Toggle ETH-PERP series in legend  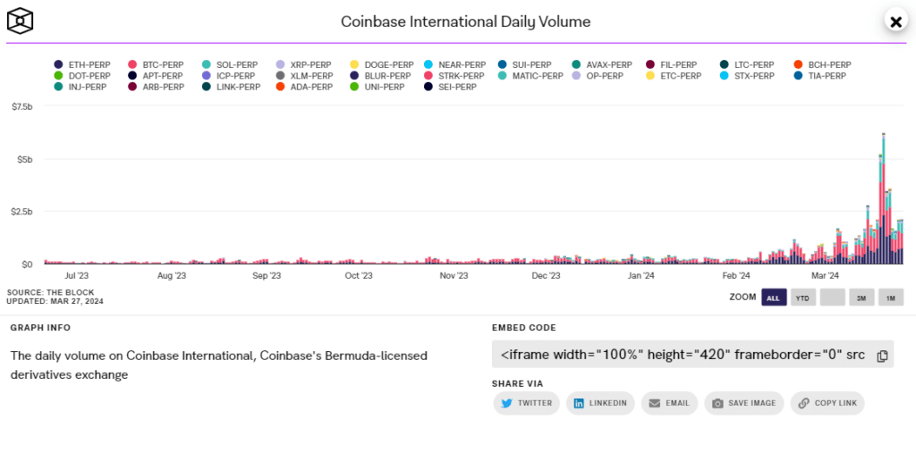pos(81,65)
